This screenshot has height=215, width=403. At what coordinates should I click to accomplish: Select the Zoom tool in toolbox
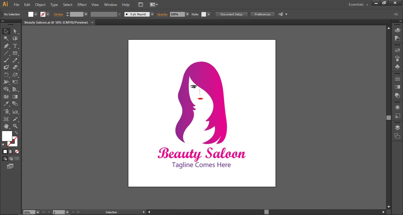click(x=15, y=126)
